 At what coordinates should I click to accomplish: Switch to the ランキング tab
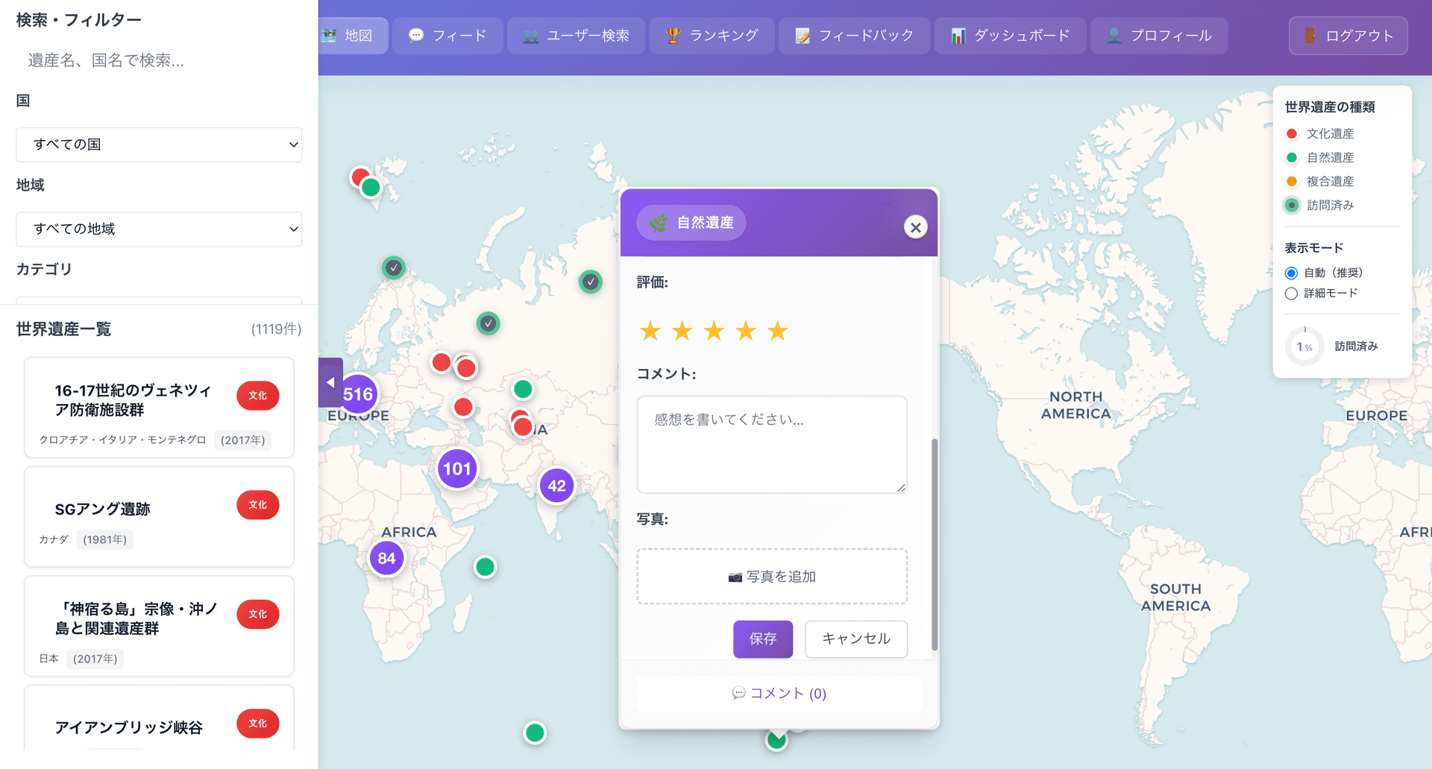point(714,36)
